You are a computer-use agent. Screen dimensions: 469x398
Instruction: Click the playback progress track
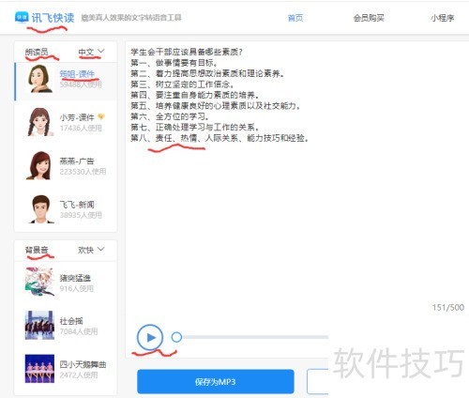[255, 337]
